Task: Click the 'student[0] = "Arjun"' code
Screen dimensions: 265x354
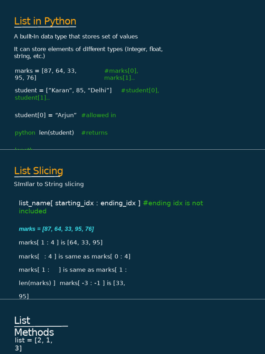Action: (x=46, y=115)
